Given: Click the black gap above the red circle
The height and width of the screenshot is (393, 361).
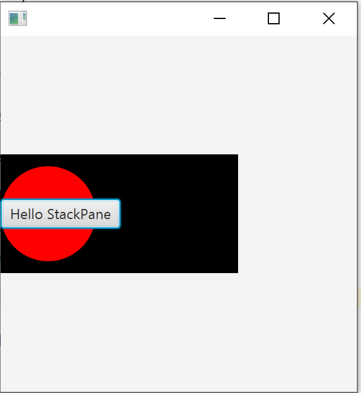Looking at the screenshot, I should coord(48,160).
